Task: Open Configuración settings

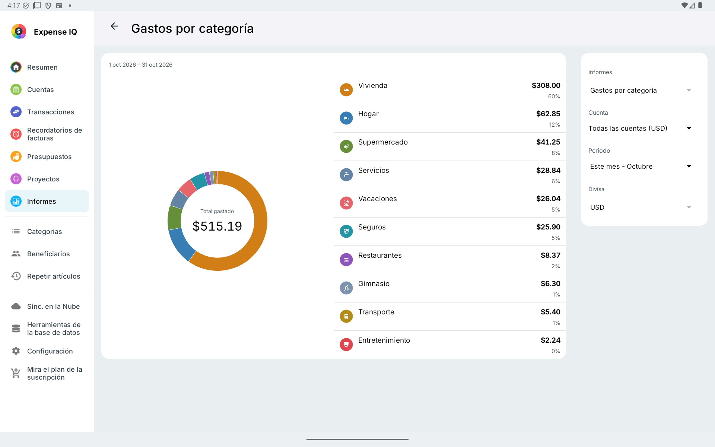Action: point(47,351)
